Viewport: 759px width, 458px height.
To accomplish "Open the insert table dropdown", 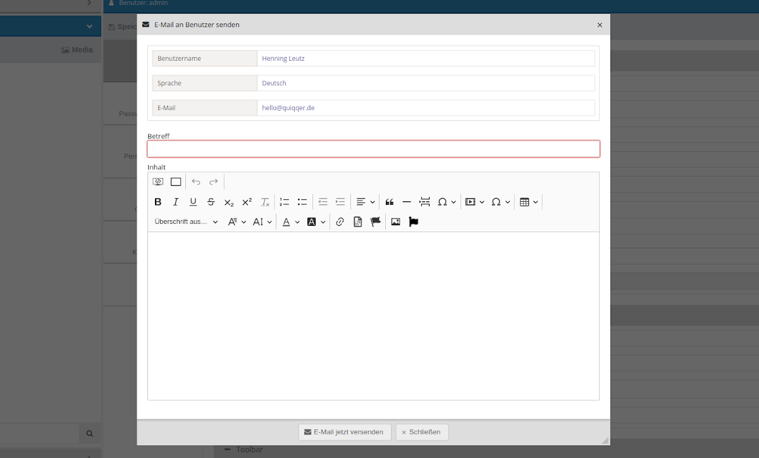I will (529, 202).
